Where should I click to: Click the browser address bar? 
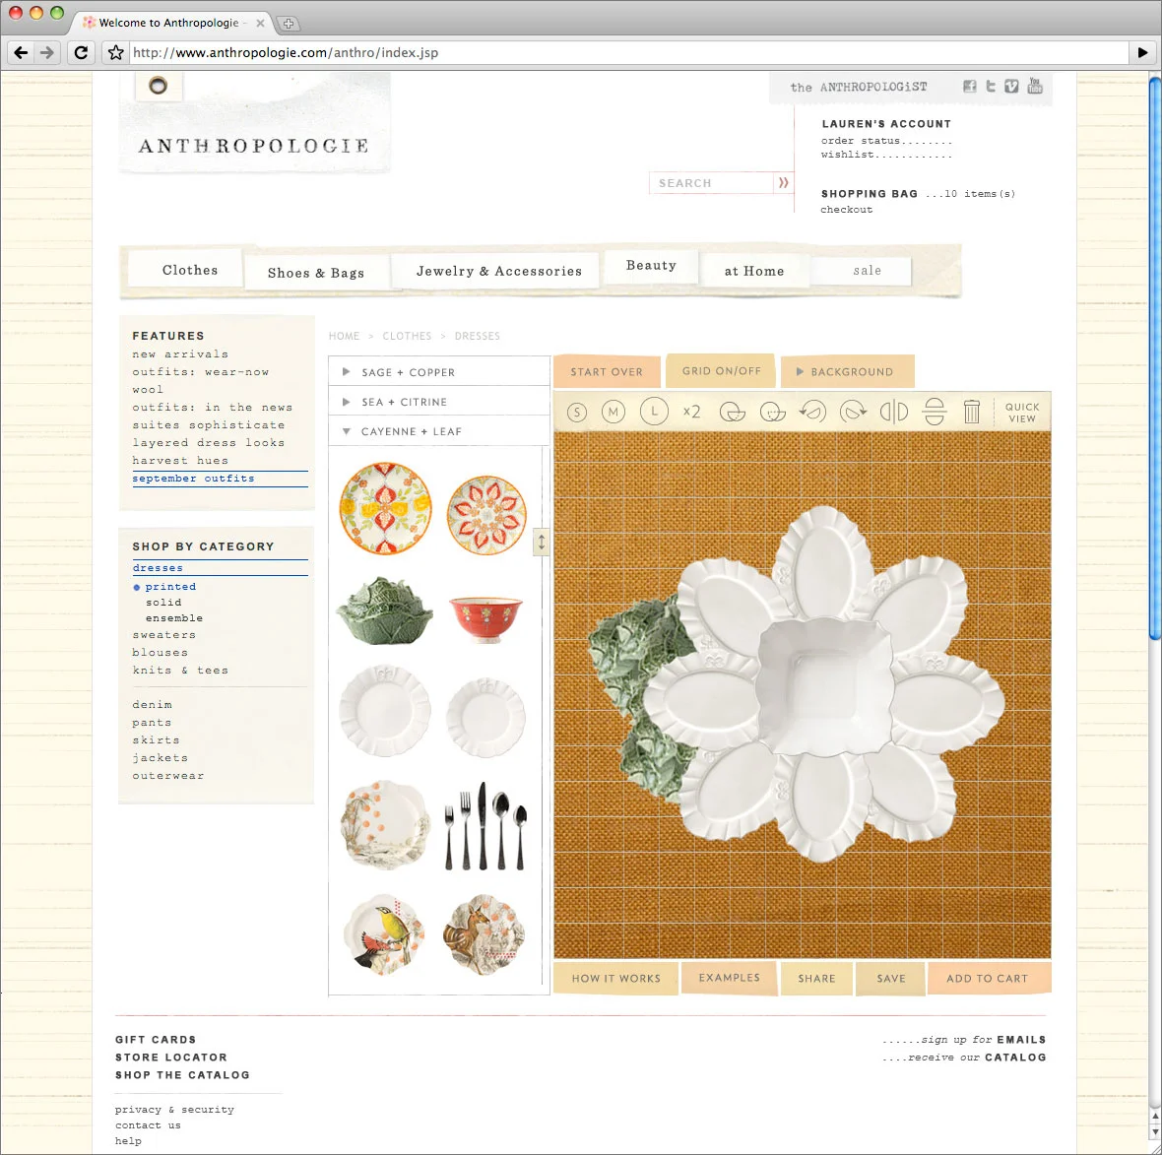pyautogui.click(x=629, y=52)
